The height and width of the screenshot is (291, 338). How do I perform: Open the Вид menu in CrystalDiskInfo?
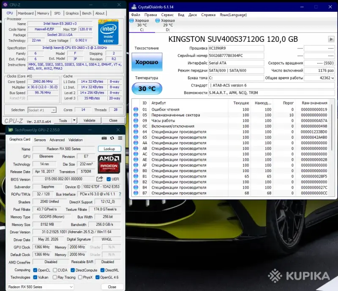tap(181, 15)
